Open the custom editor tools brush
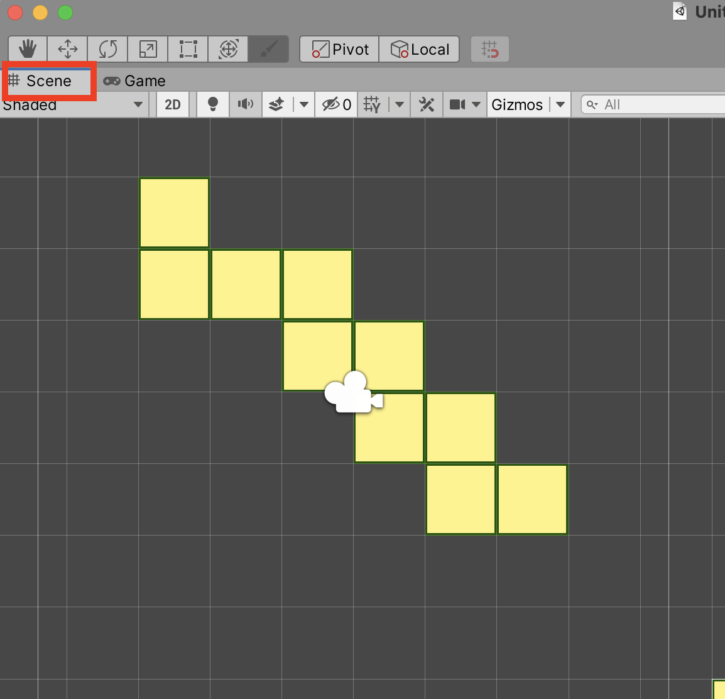 [x=269, y=49]
